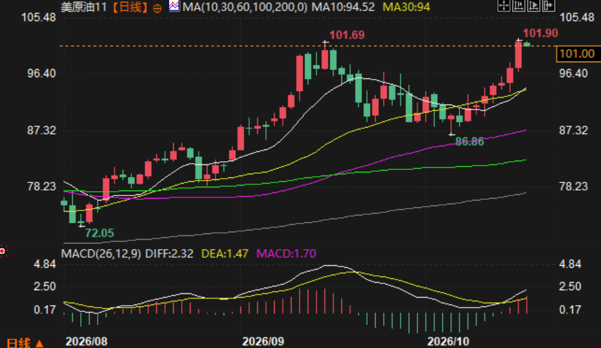The image size is (601, 348).
Task: Click the right axis 78.23 price label
Action: 574,186
